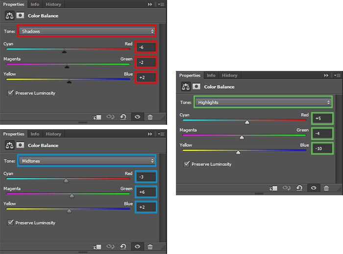This screenshot has width=343, height=254.
Task: Open panel options menu in Midtones panel
Action: [x=161, y=134]
